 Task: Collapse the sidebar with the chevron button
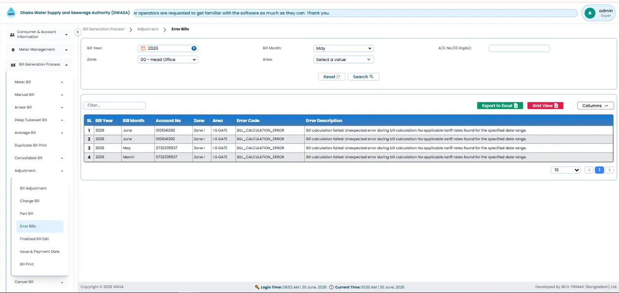(x=77, y=32)
